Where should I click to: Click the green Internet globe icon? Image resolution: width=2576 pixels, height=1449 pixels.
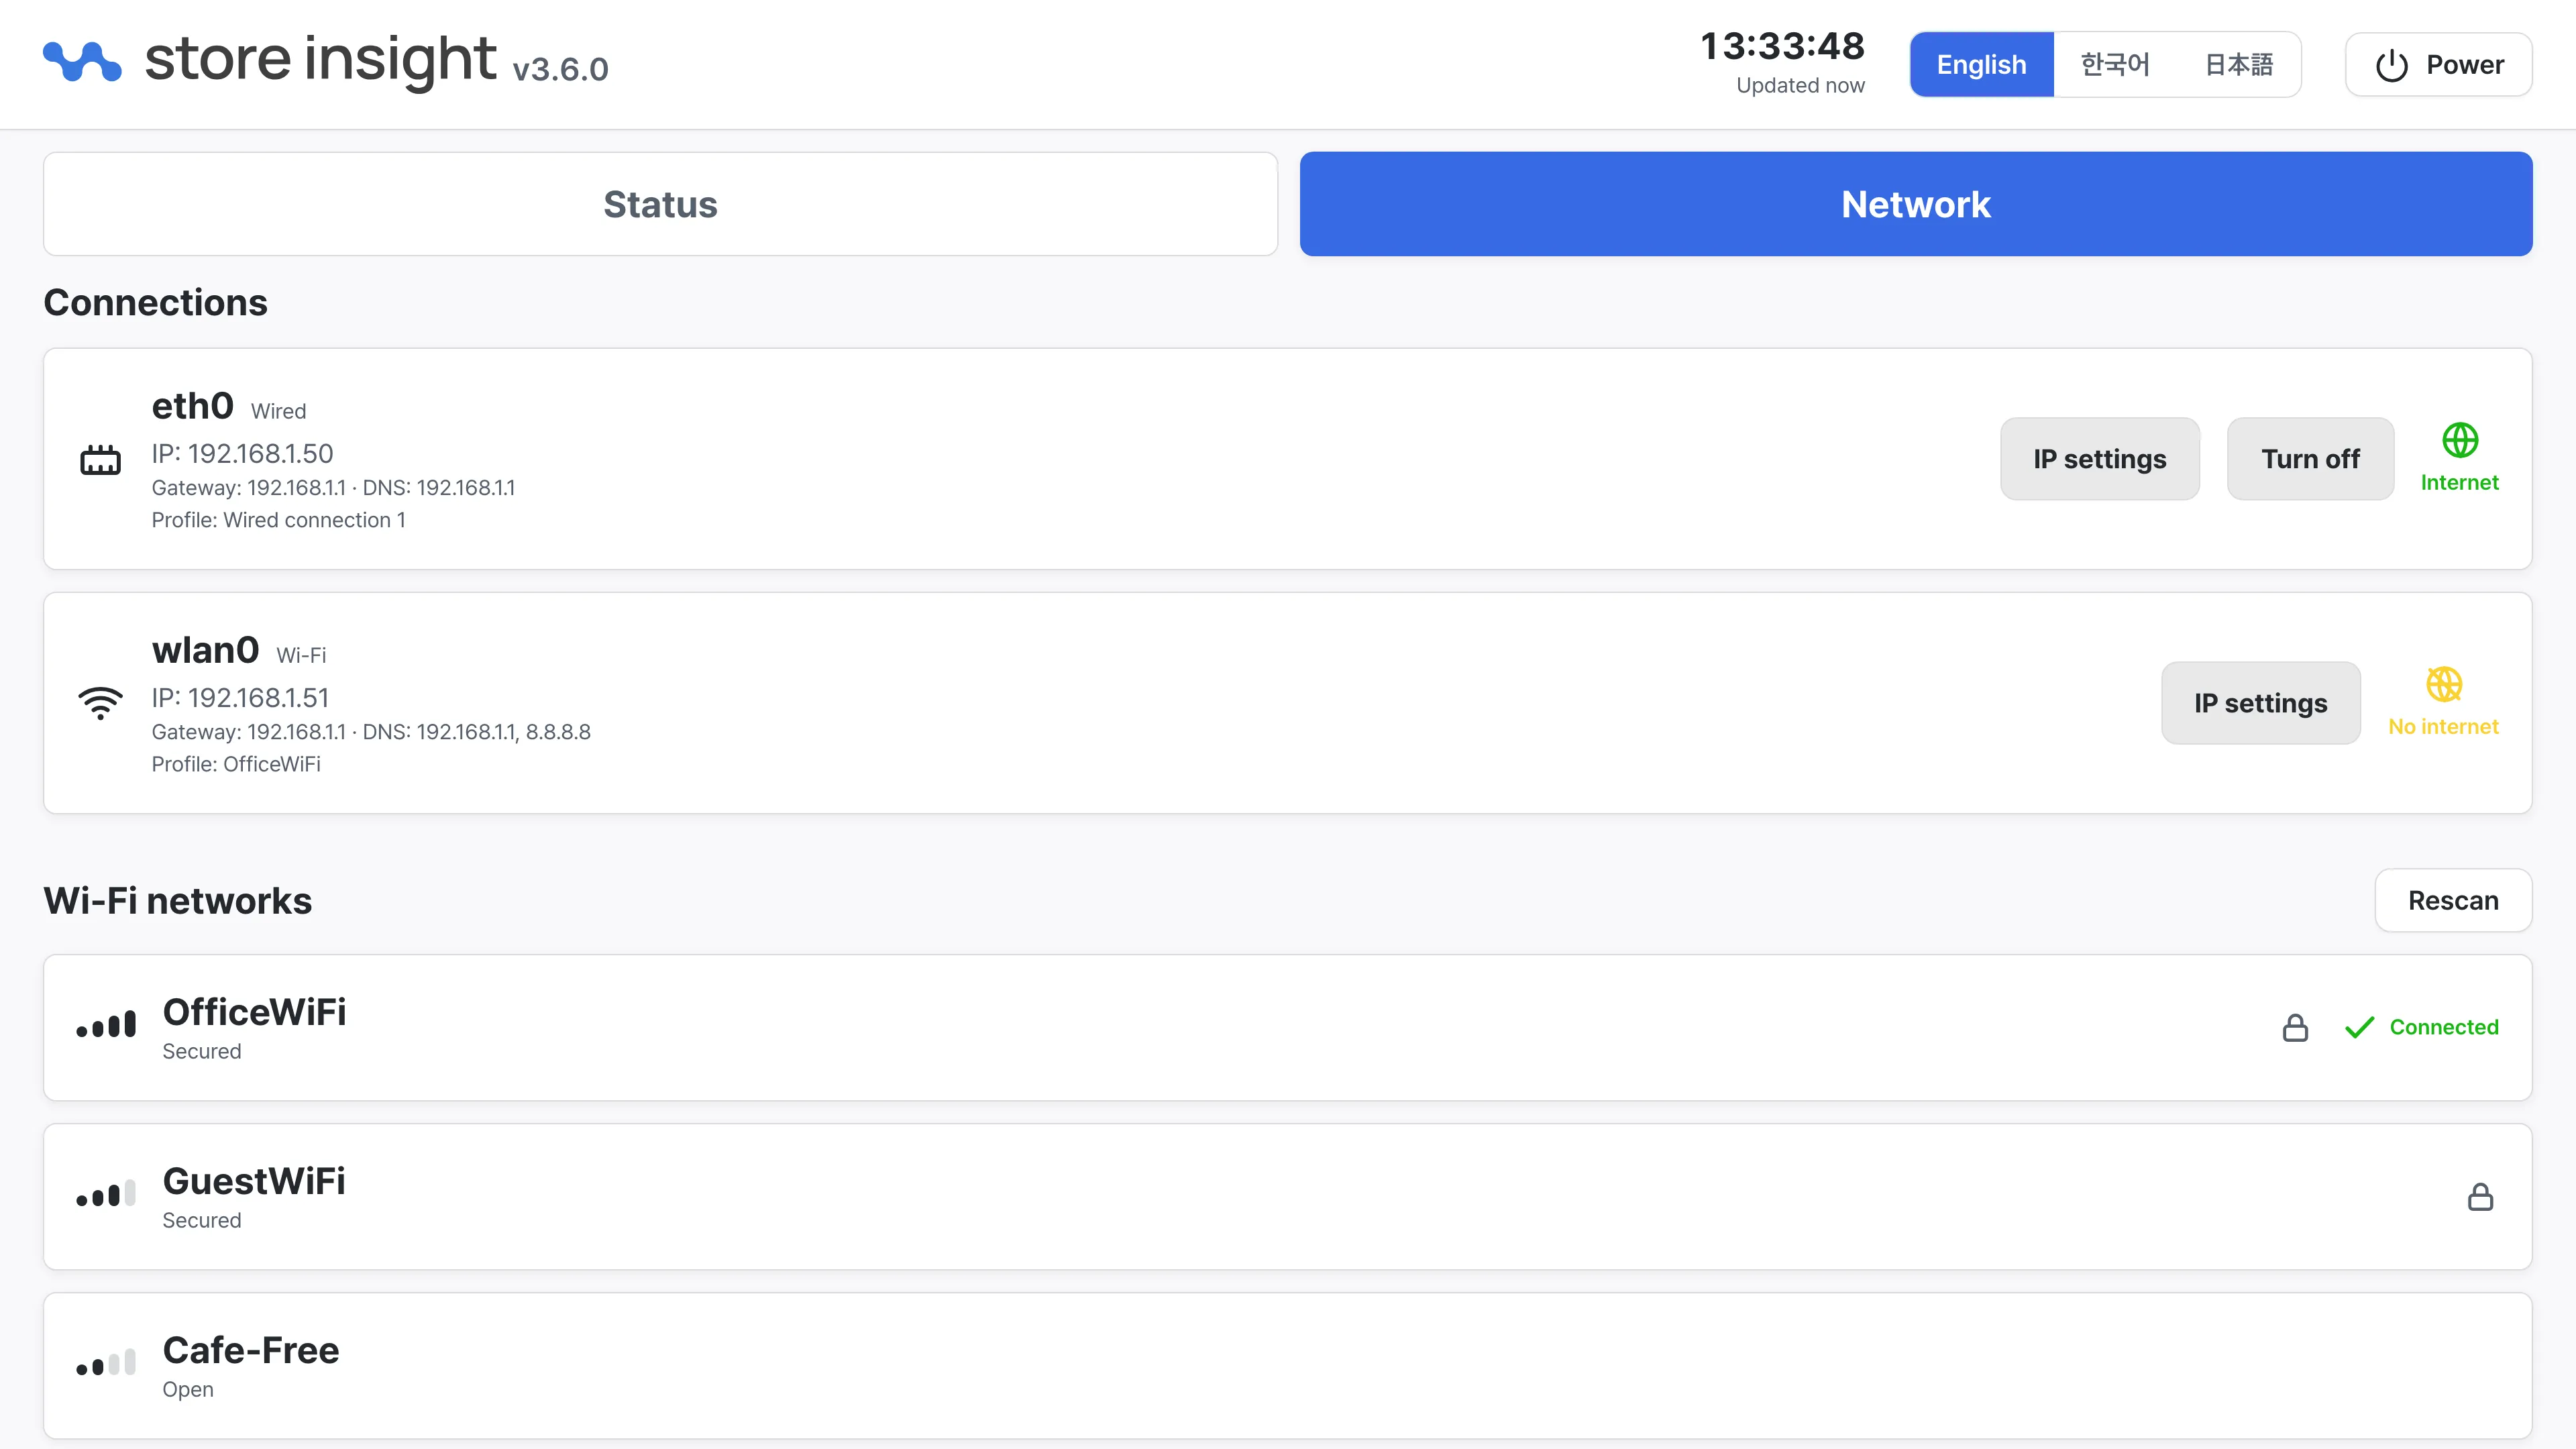click(x=2460, y=440)
